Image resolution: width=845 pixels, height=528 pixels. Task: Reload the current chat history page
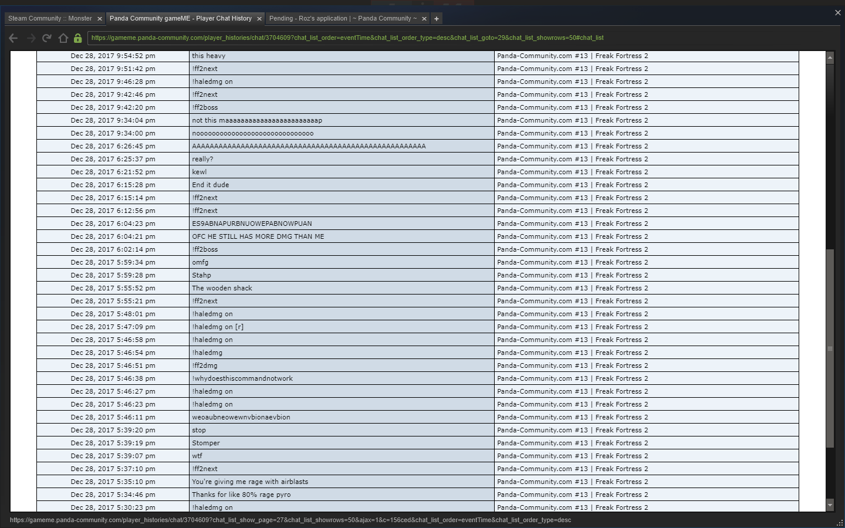(x=47, y=38)
